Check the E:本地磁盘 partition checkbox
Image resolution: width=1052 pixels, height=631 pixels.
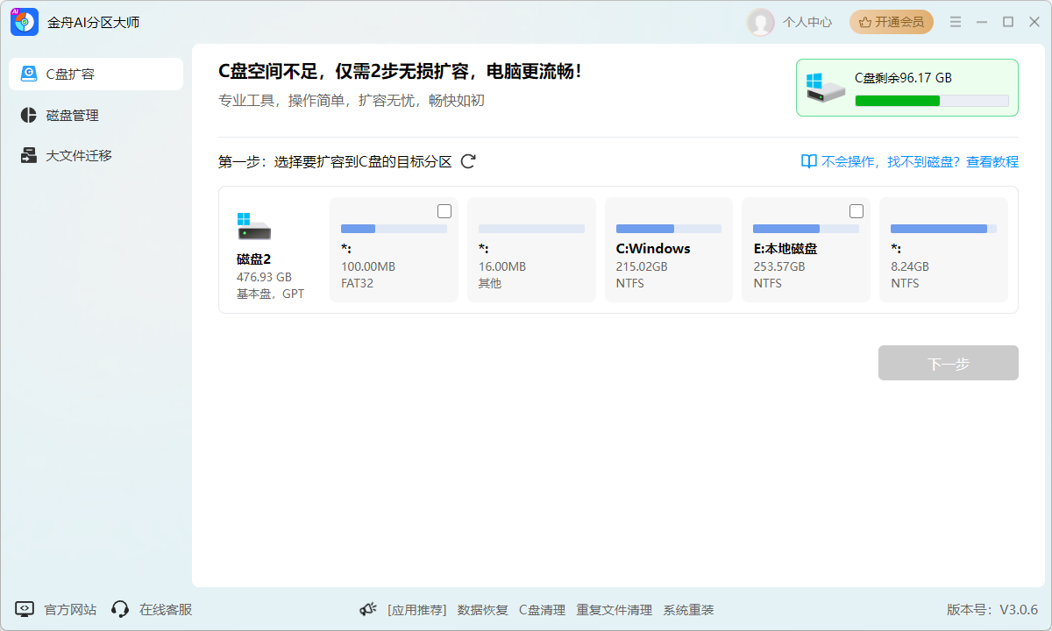click(857, 211)
